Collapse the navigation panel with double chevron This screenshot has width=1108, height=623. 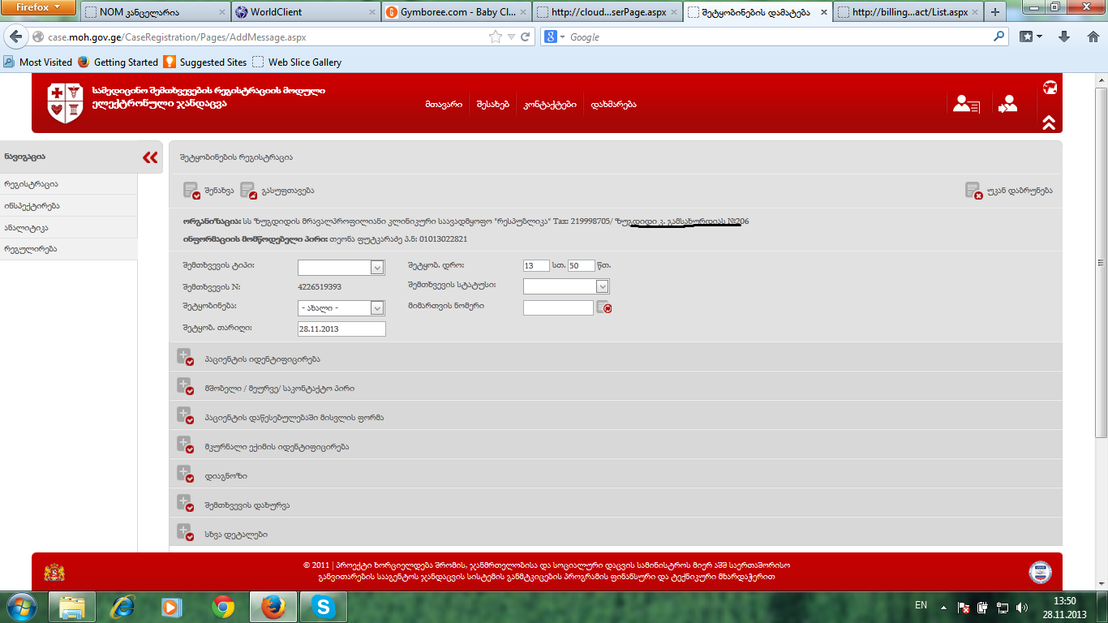pyautogui.click(x=150, y=157)
